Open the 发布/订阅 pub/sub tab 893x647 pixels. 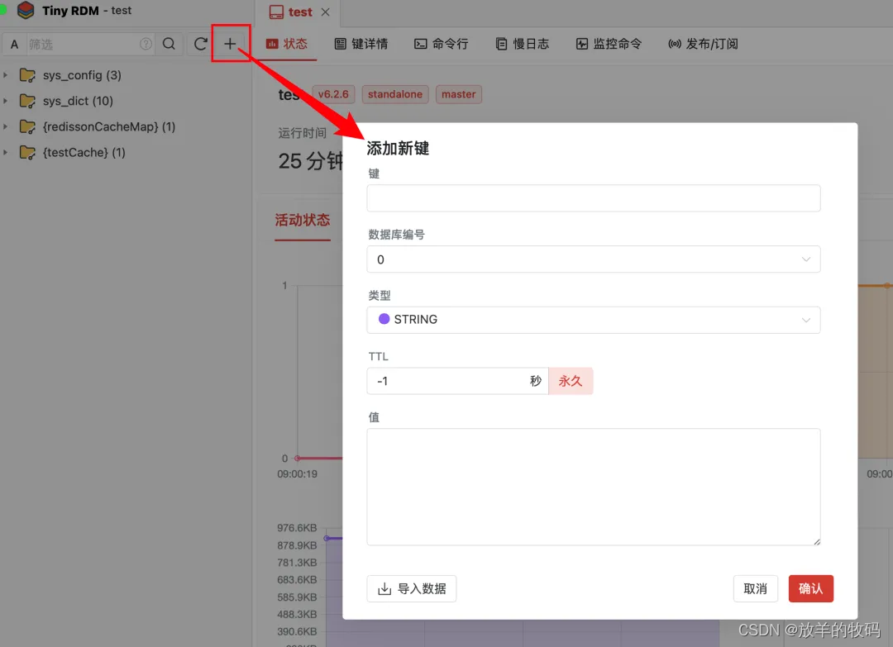704,44
